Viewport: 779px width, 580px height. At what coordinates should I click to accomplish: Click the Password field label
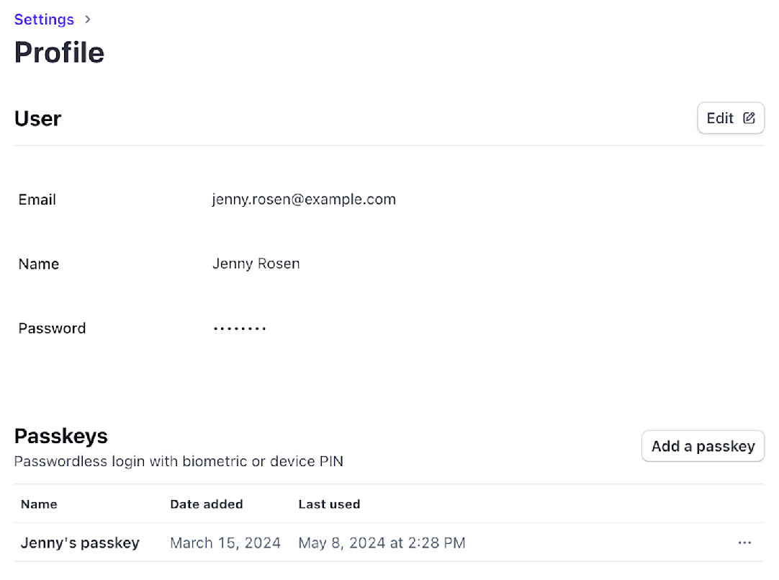click(52, 329)
